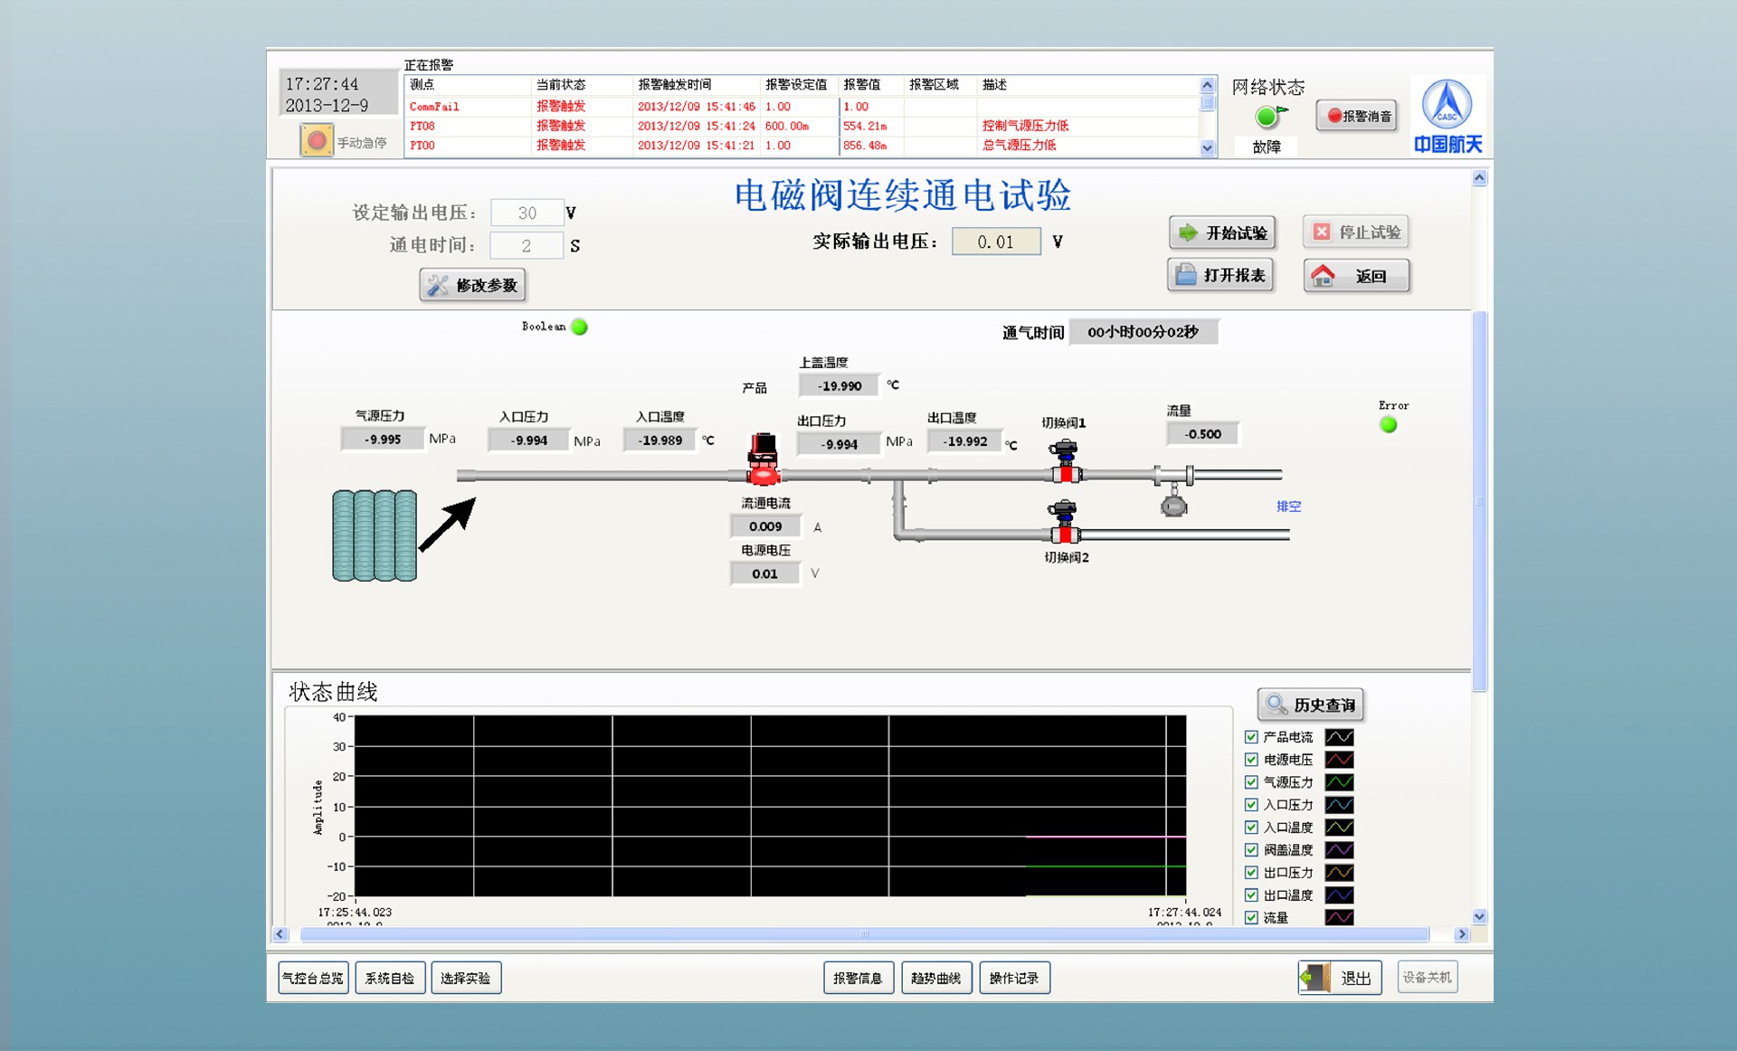Click horizontal scrollbar left arrow
1737x1051 pixels.
coord(280,933)
